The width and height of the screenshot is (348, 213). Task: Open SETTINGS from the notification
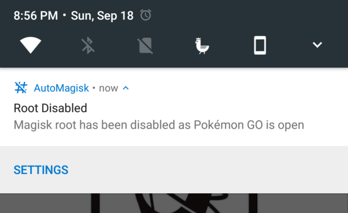pos(41,170)
